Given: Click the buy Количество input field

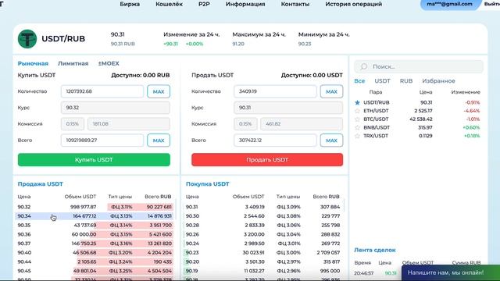Looking at the screenshot, I should 102,91.
